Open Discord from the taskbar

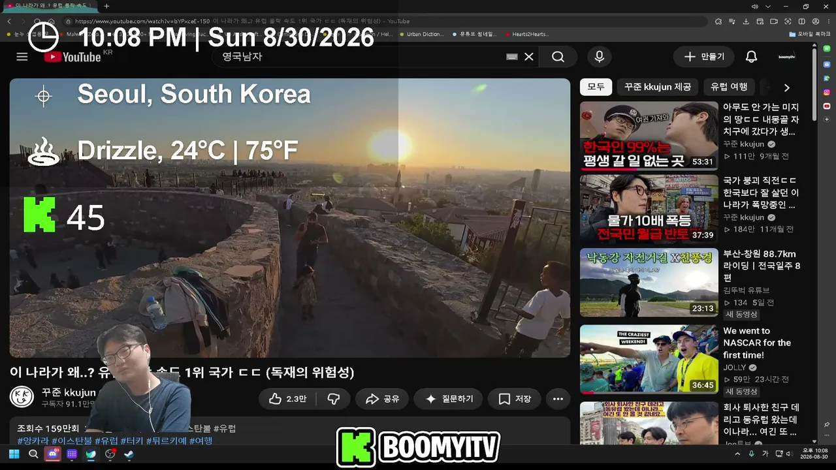(x=52, y=454)
